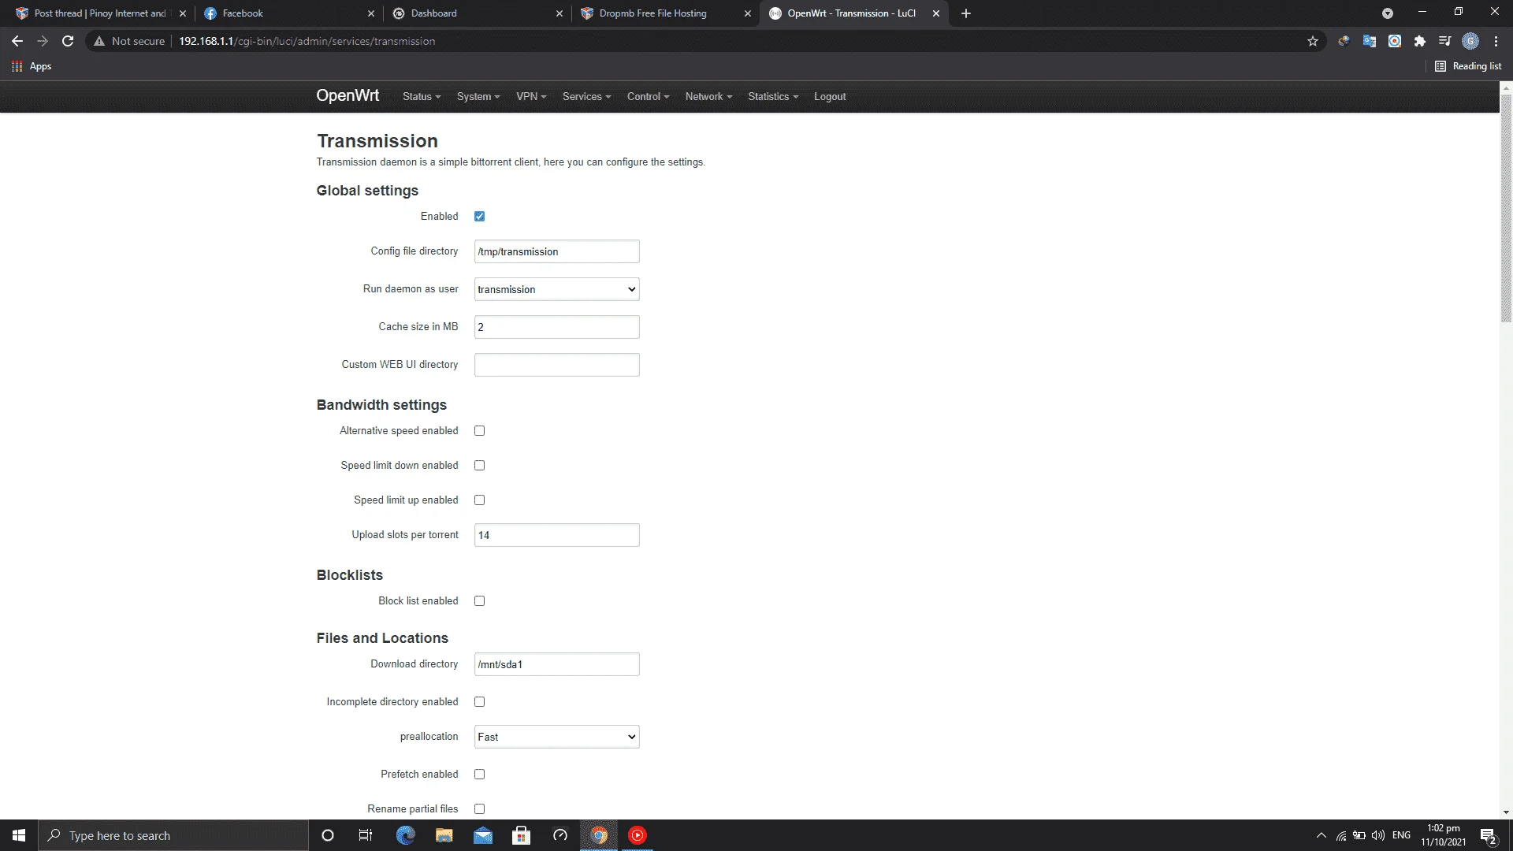Open the media control music icon

tap(1444, 41)
